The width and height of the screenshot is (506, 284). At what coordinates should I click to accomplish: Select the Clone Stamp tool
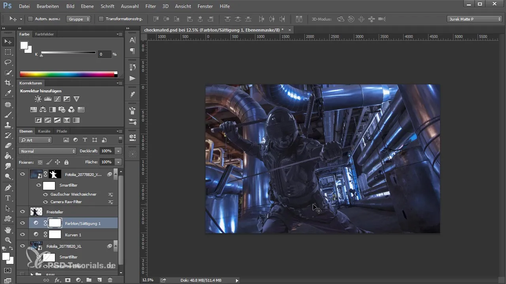click(8, 125)
